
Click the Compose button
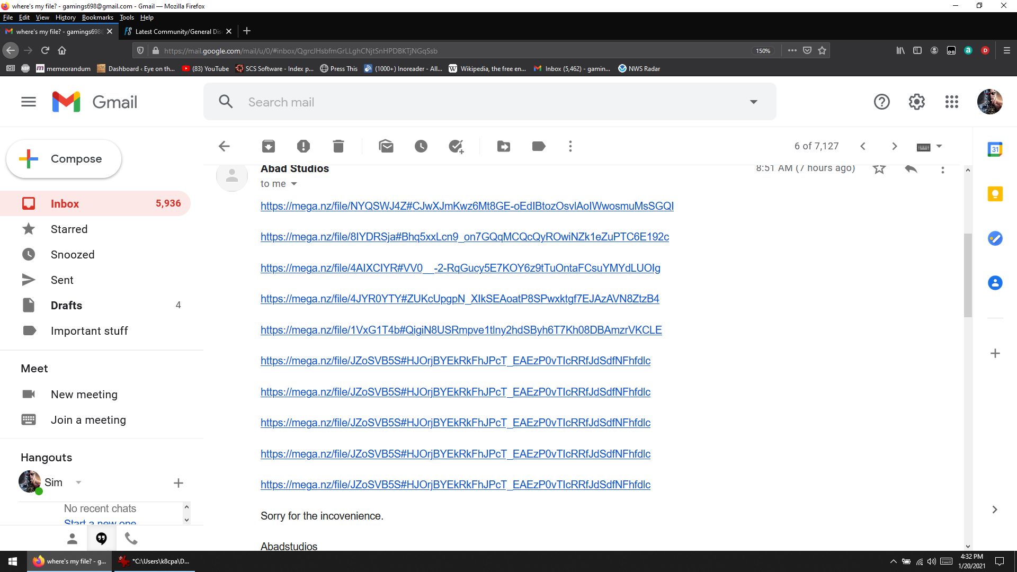[64, 159]
